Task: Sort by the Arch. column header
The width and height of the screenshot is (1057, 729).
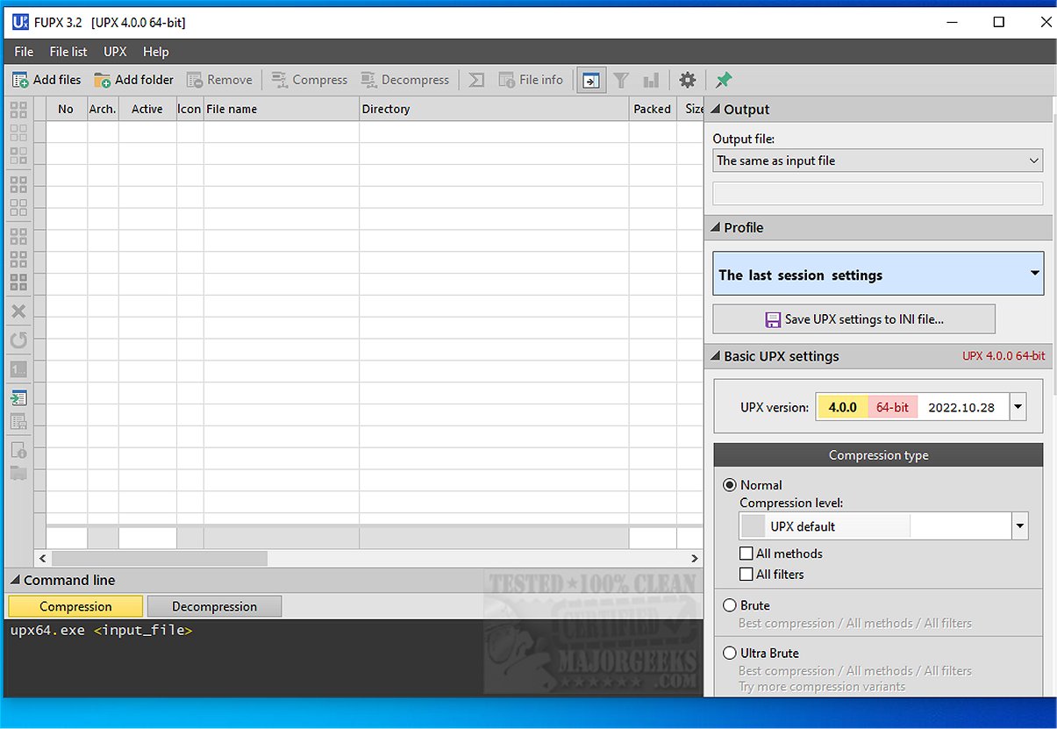Action: [103, 109]
